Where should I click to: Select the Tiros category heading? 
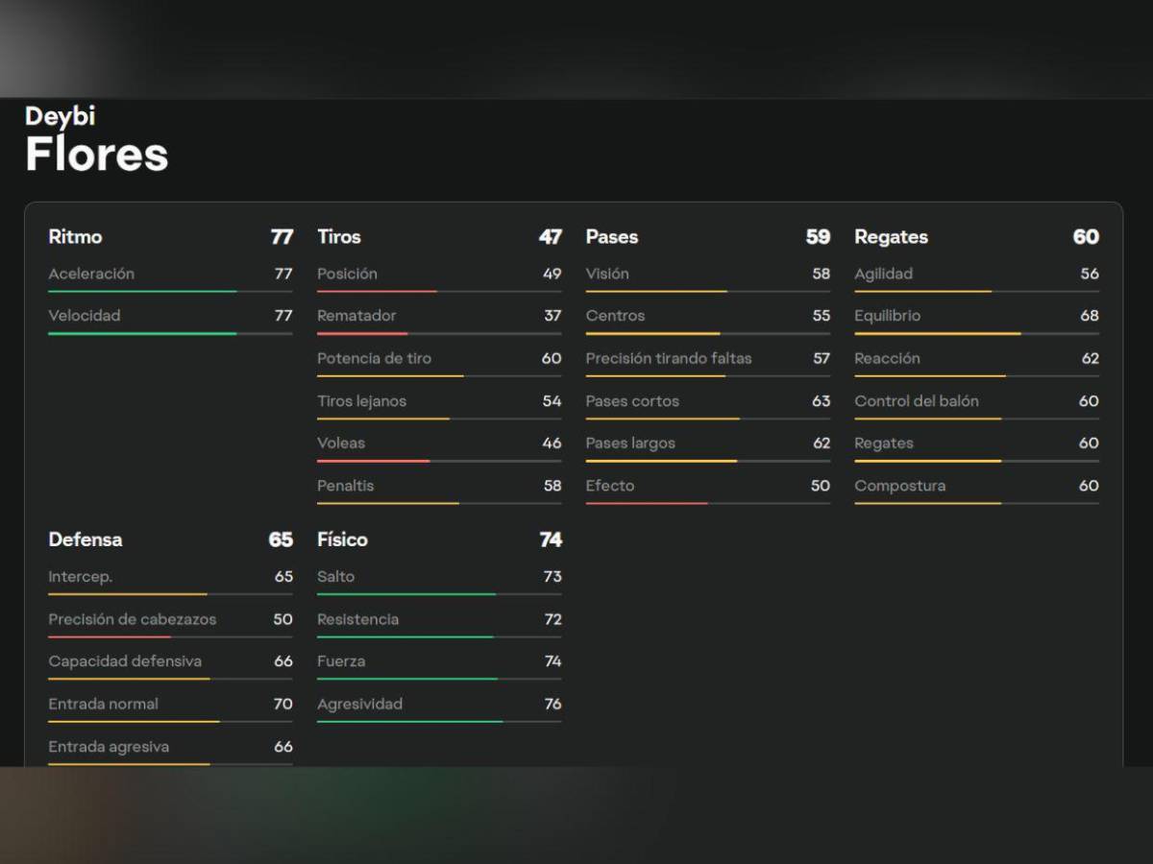(x=339, y=237)
